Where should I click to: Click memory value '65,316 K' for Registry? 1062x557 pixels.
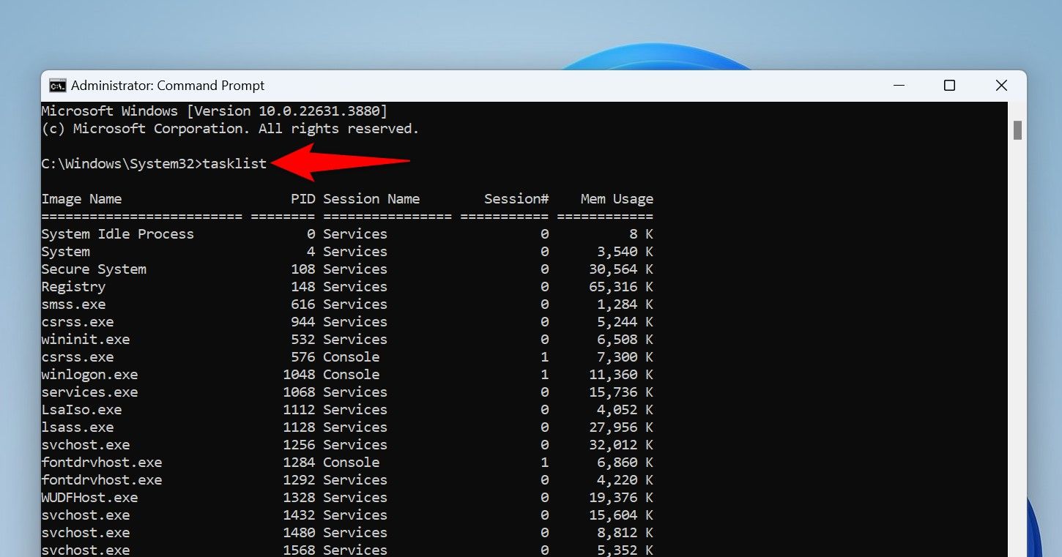click(621, 287)
